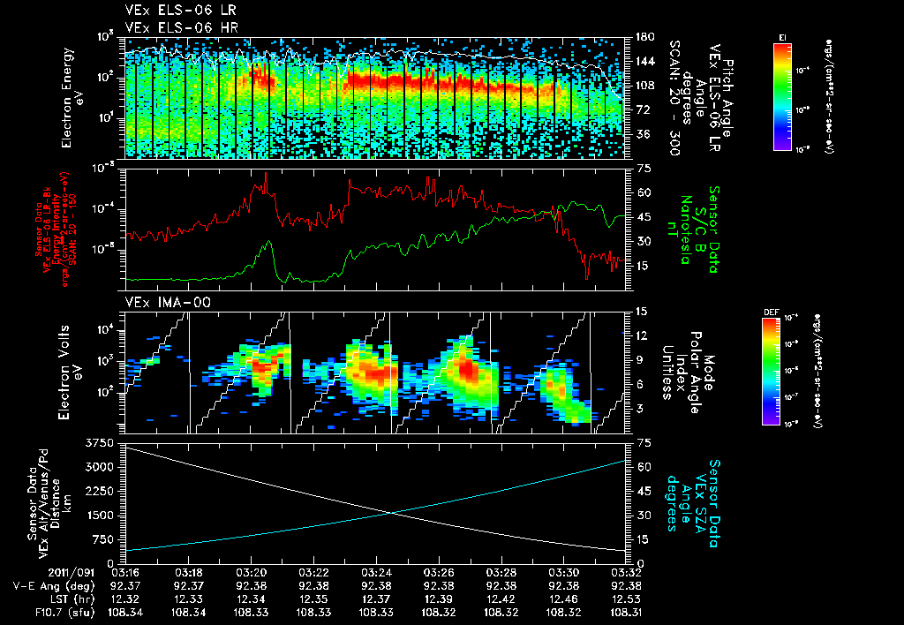Click the red ELS-06 energy intensity axis label
Viewport: 904px width, 625px height.
coord(55,229)
